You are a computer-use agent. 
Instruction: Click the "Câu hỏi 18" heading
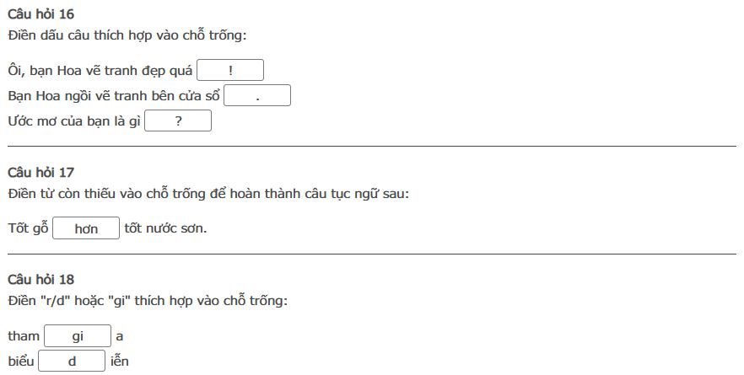click(x=41, y=279)
